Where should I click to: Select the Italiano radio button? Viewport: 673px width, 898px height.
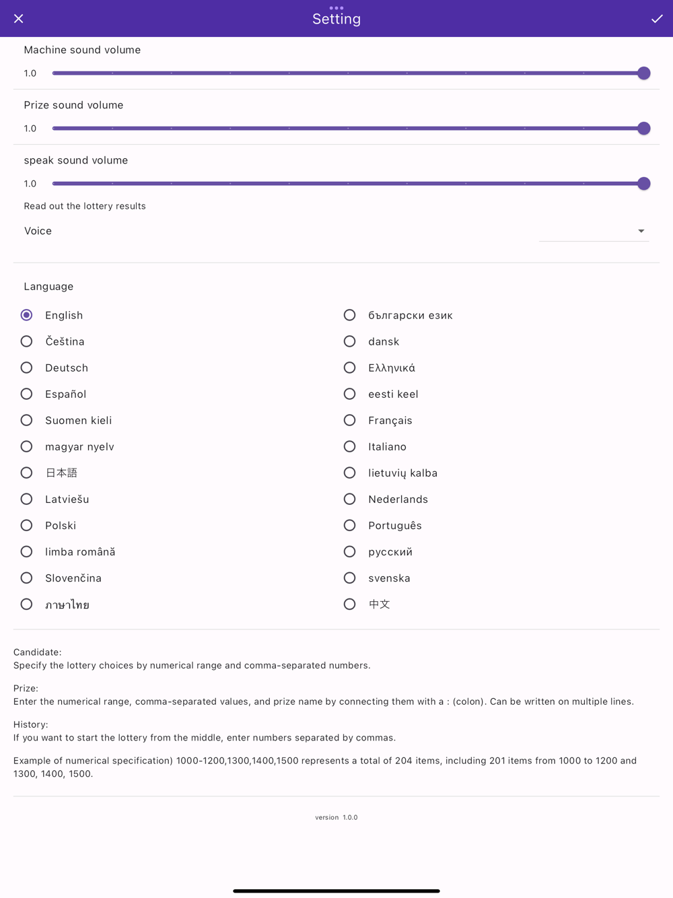[350, 446]
